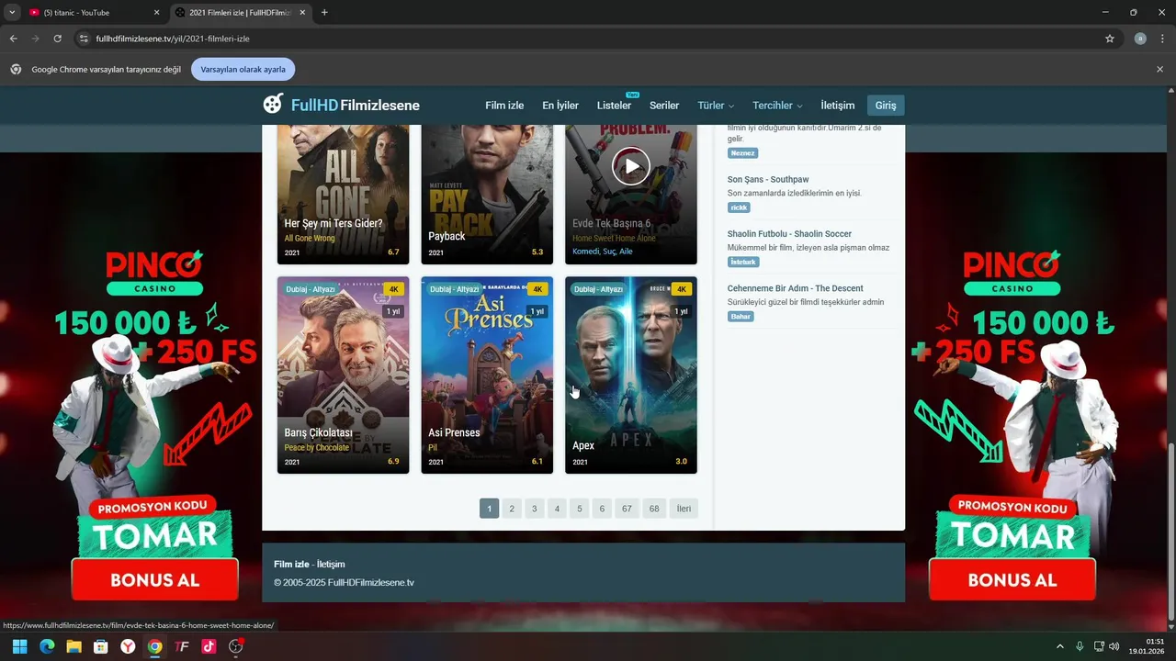The image size is (1176, 661).
Task: Click the address bar URL field
Action: point(588,39)
